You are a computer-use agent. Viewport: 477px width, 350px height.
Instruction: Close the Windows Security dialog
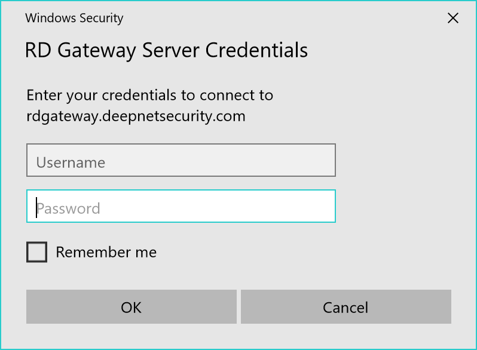point(453,18)
